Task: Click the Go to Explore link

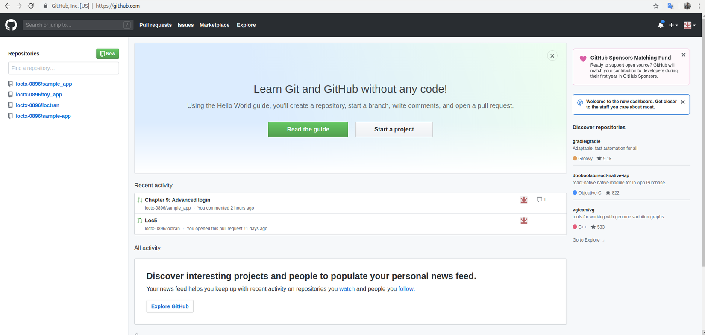Action: coord(588,240)
